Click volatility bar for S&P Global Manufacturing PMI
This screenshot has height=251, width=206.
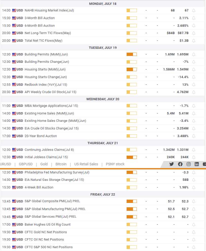131,209
